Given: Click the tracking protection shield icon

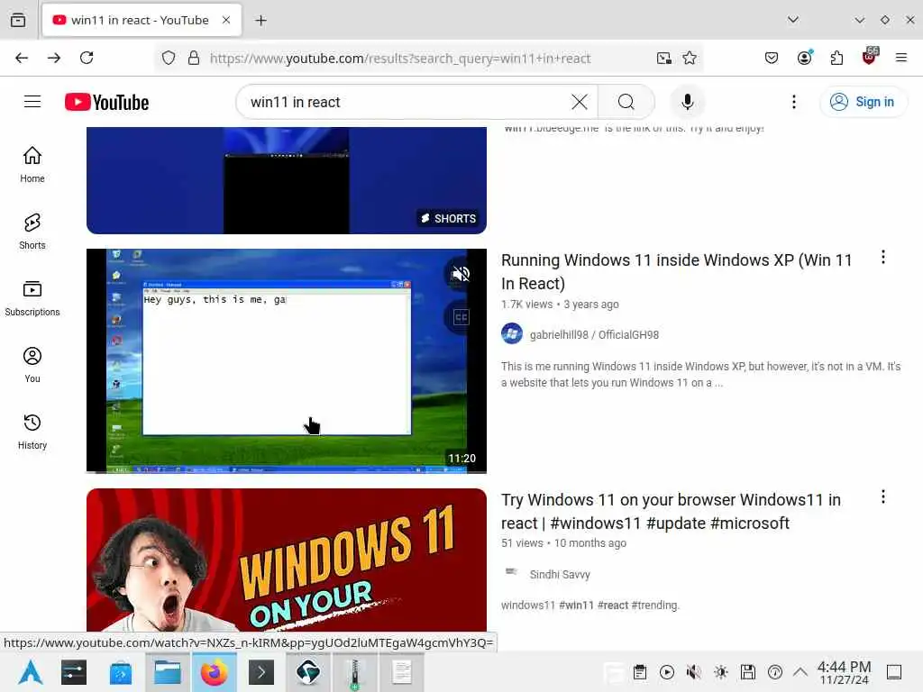Looking at the screenshot, I should pos(169,58).
